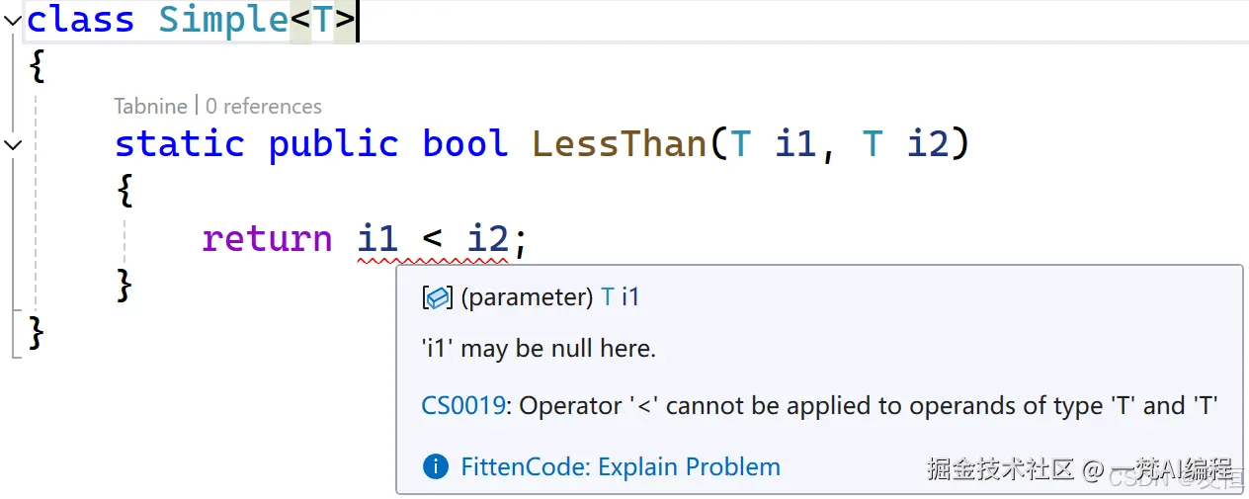Click the class keyword

click(81, 20)
